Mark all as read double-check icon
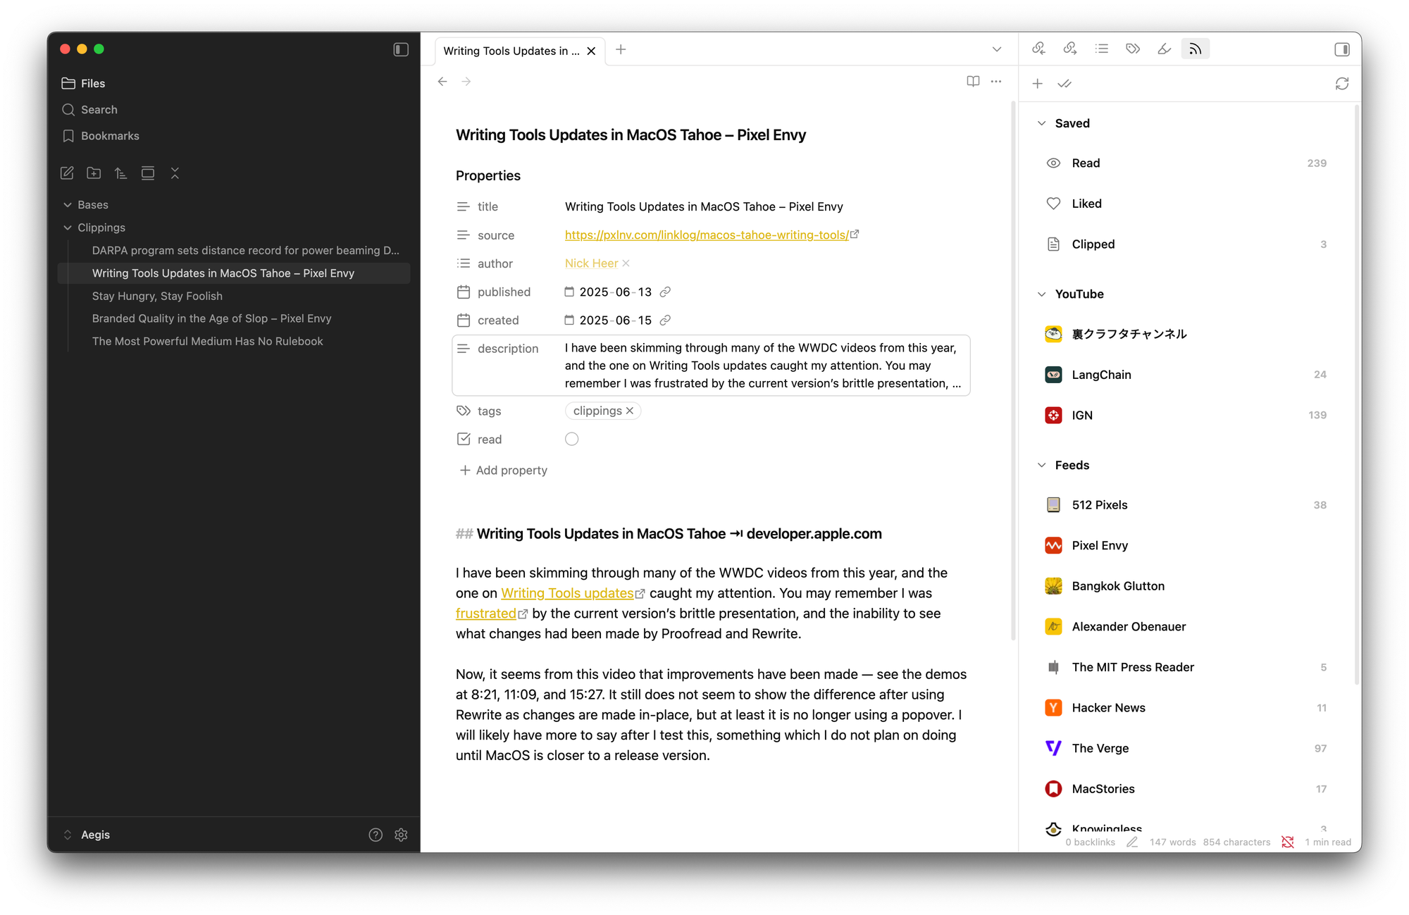Screen dimensions: 1409x915 (x=1064, y=84)
